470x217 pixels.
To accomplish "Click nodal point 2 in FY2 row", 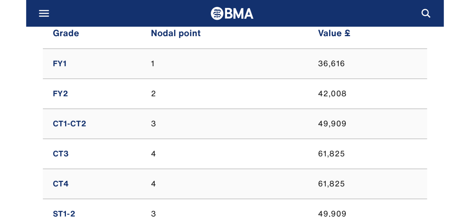I will tap(153, 94).
